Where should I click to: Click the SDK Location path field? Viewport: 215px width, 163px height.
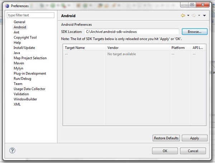point(132,32)
